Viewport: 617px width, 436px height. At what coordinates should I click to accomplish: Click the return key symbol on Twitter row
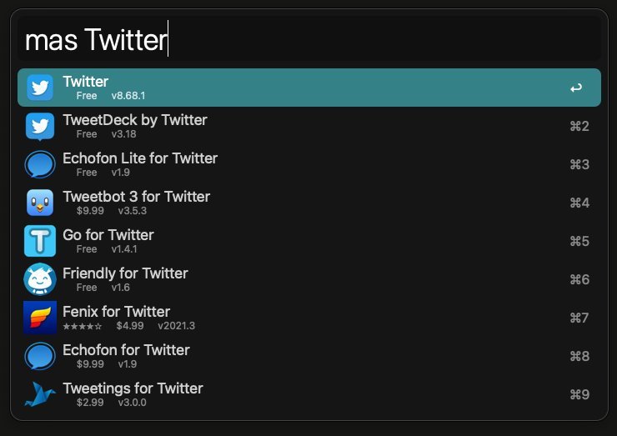pyautogui.click(x=575, y=88)
